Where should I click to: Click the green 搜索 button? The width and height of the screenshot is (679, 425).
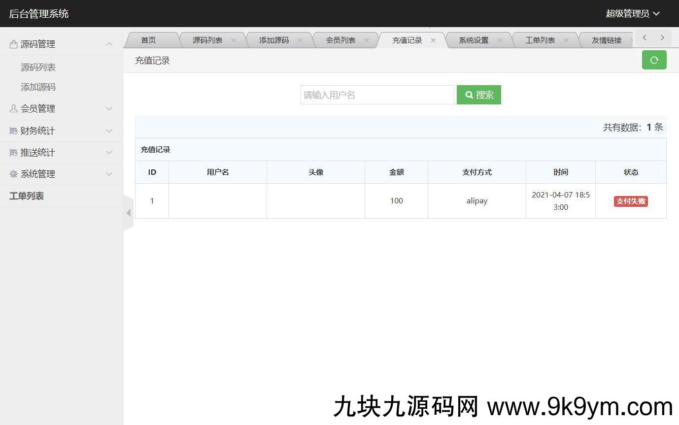pyautogui.click(x=479, y=95)
